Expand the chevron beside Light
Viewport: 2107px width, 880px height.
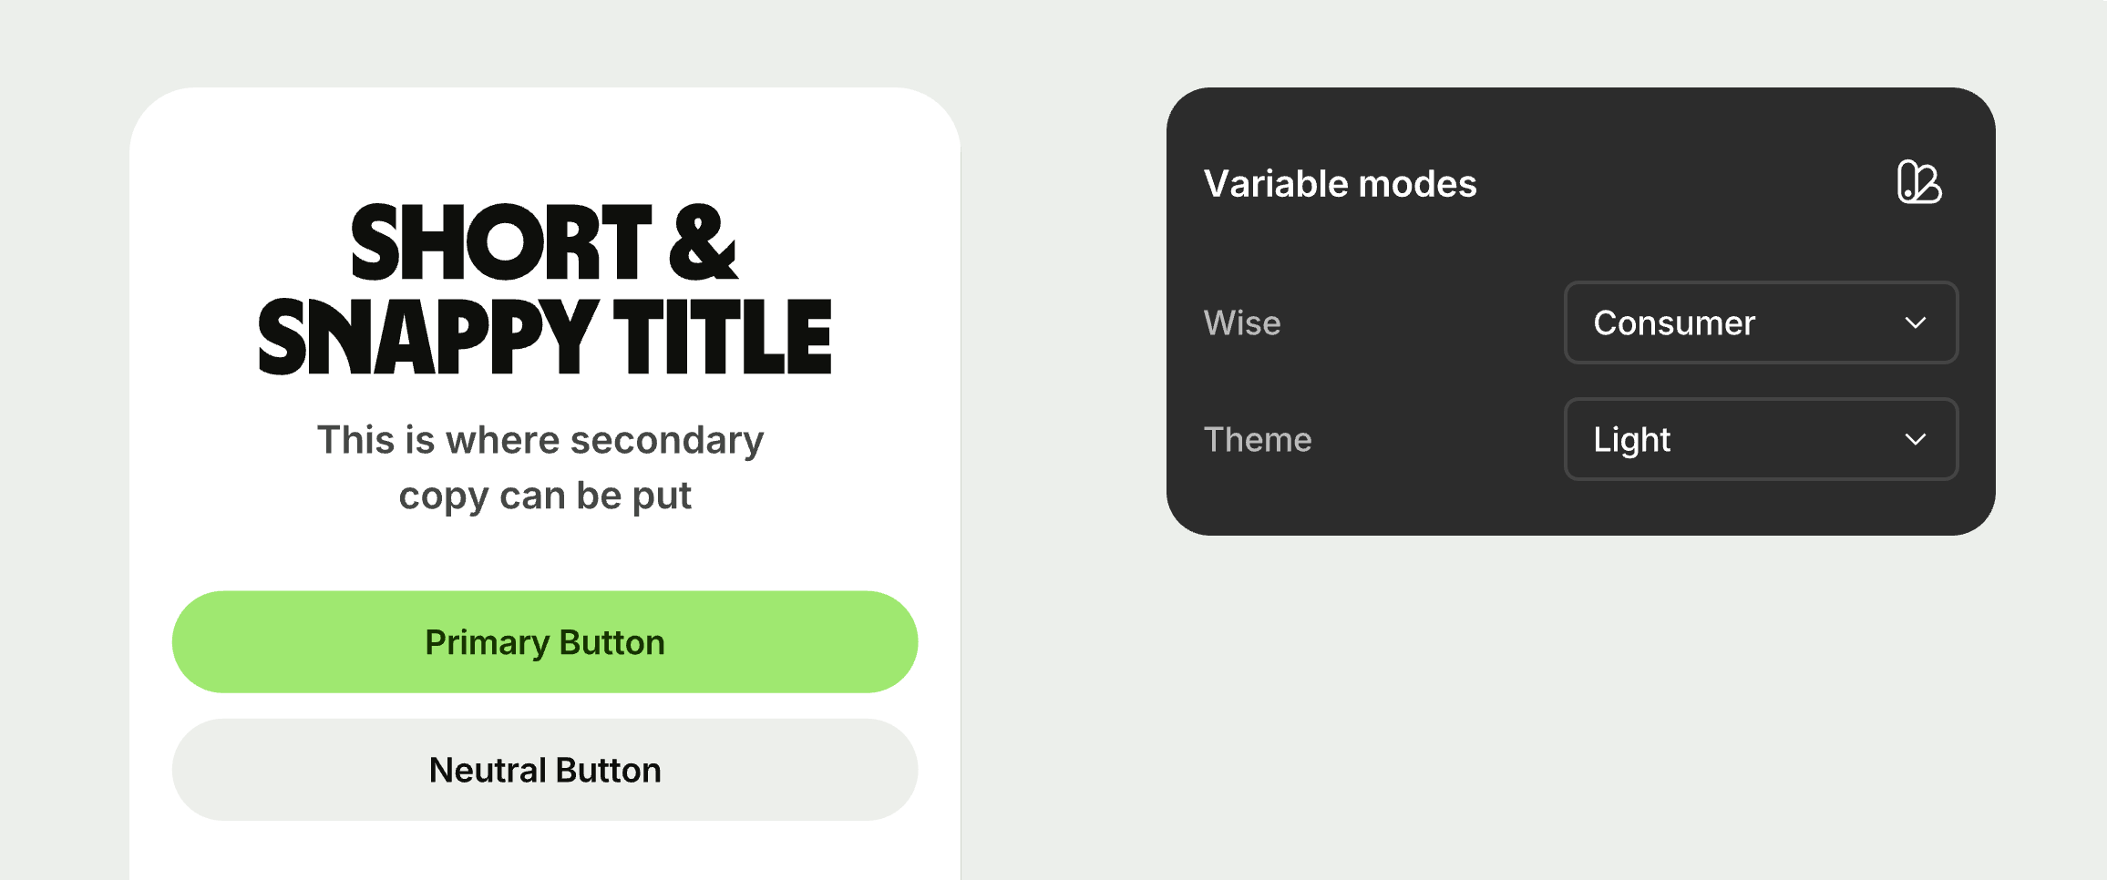(1916, 440)
